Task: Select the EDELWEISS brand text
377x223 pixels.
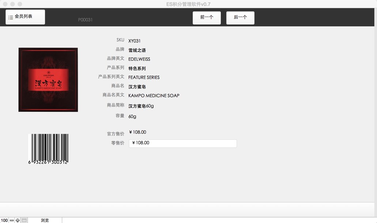Action: point(139,59)
